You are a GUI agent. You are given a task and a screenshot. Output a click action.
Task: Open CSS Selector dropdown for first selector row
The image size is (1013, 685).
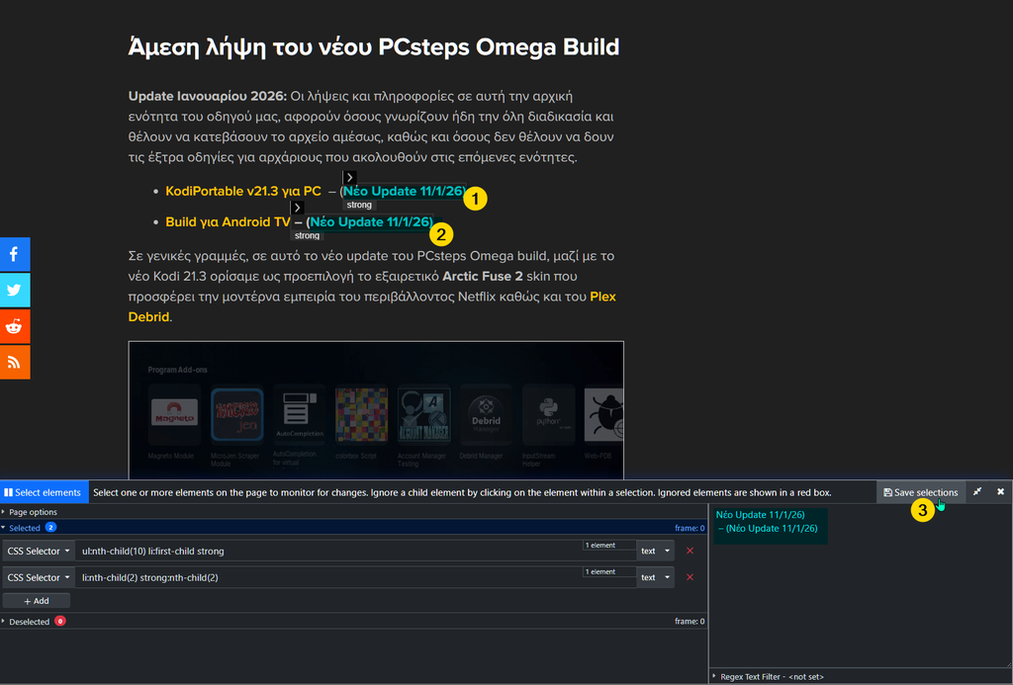39,551
